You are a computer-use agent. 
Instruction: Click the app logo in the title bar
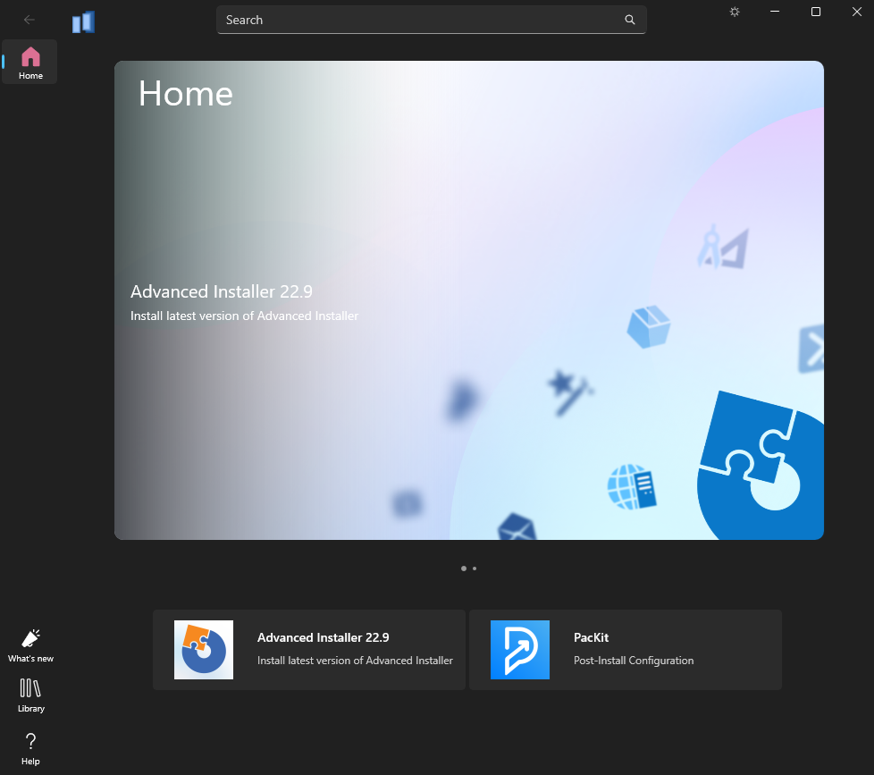pyautogui.click(x=84, y=22)
